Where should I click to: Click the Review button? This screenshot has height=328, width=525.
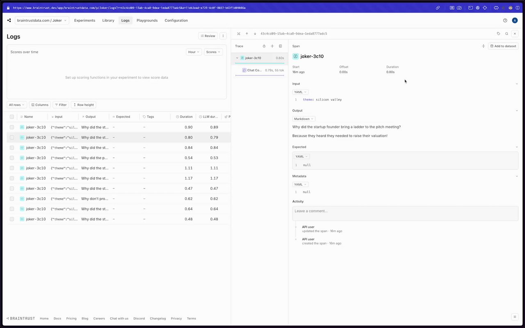point(208,36)
